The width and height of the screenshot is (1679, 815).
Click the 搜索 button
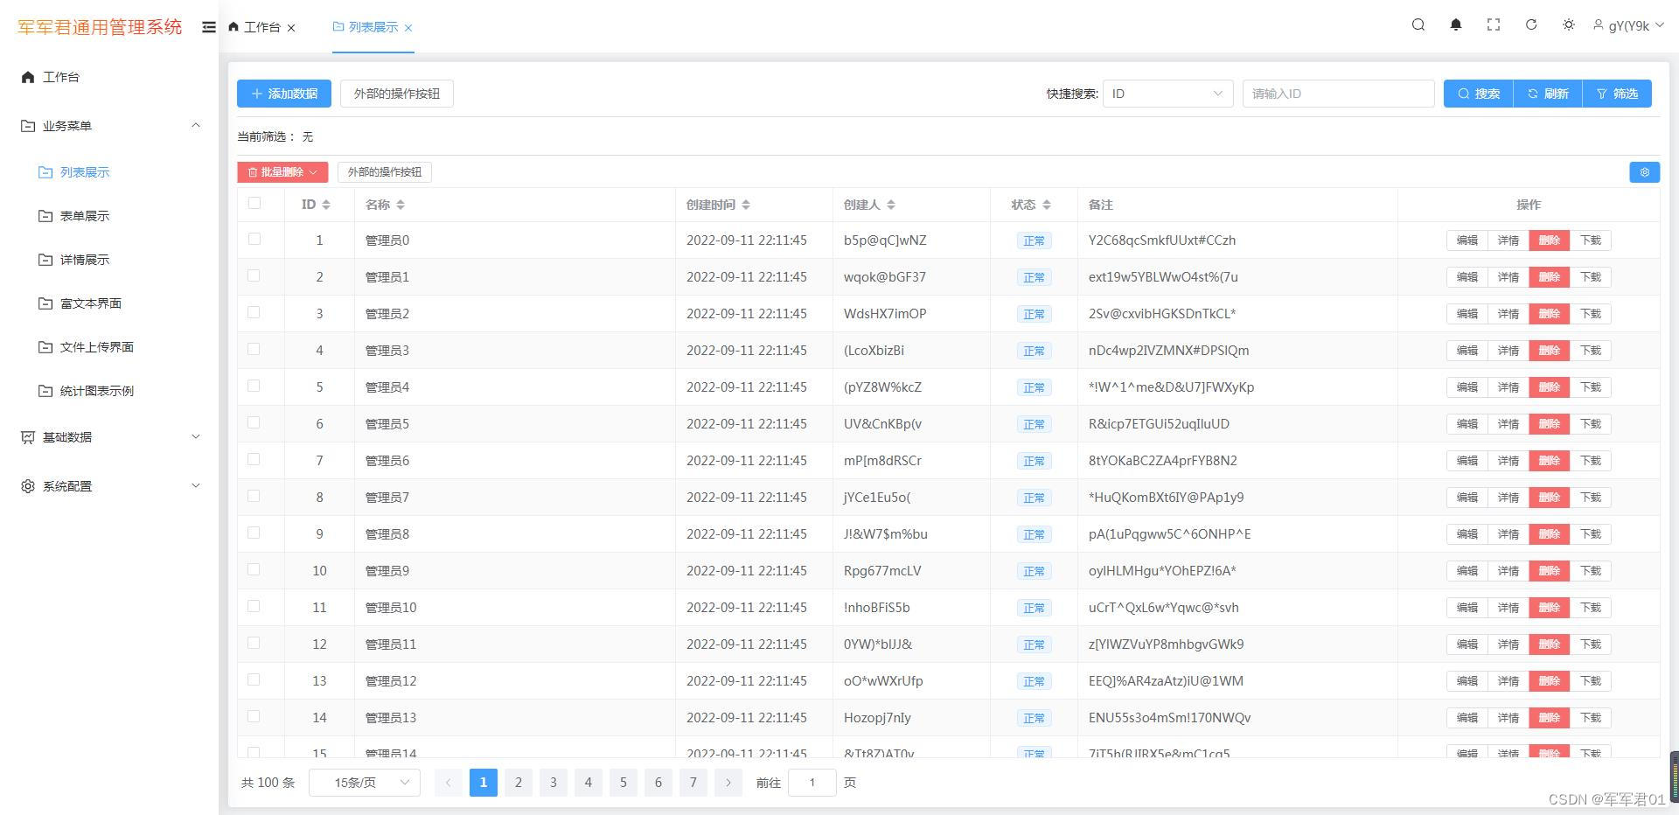[1478, 94]
